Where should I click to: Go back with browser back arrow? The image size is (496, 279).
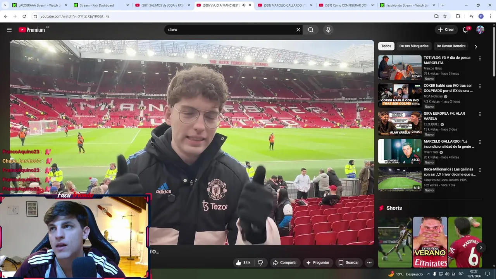5,16
